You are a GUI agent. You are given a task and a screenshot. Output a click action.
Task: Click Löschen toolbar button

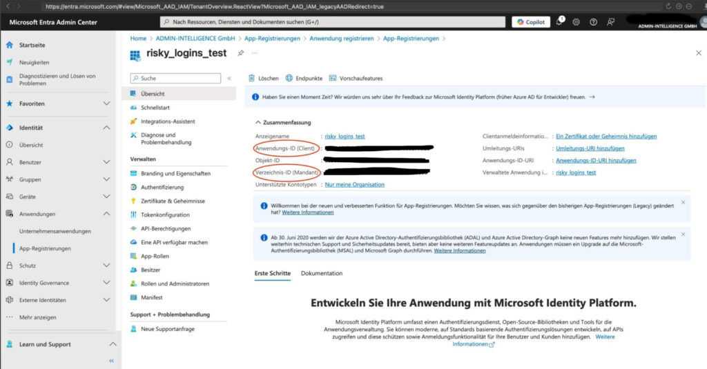(x=264, y=79)
